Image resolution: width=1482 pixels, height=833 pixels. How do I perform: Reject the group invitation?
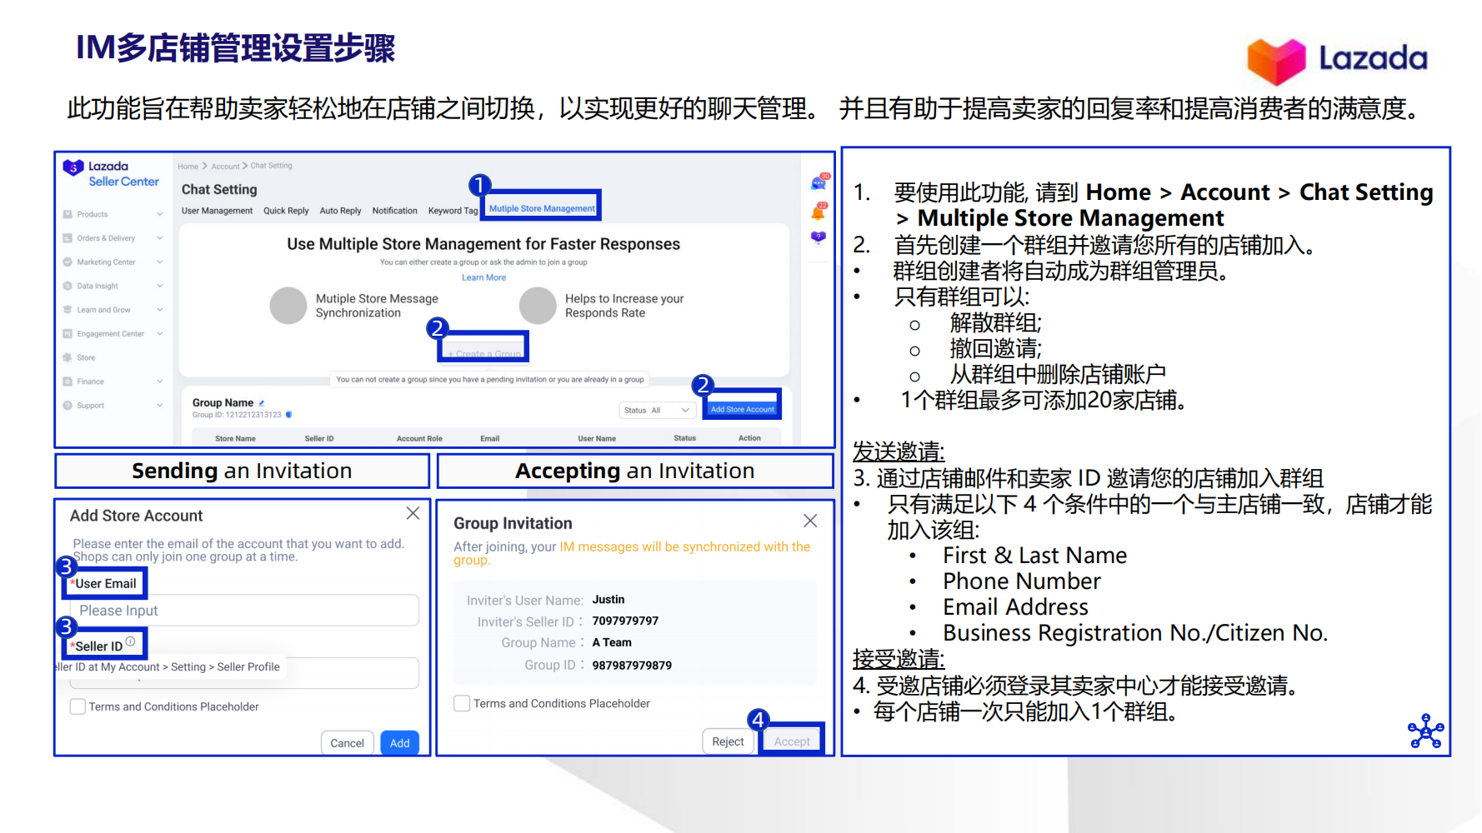(x=728, y=741)
